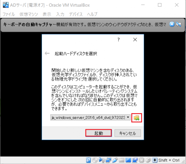Image resolution: width=186 pixels, height=164 pixels.
Task: Click the USB devices status icon
Action: (115, 160)
